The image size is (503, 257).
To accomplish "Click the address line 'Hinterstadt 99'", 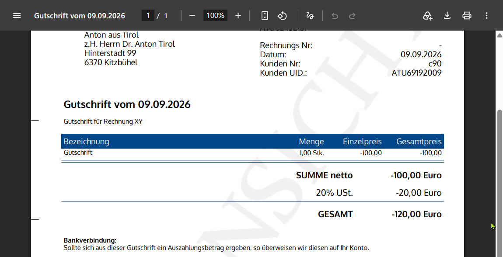I will 110,53.
